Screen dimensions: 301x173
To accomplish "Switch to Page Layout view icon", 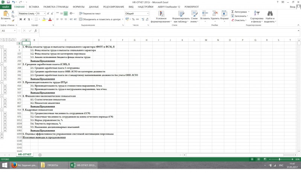I will point(258,159).
